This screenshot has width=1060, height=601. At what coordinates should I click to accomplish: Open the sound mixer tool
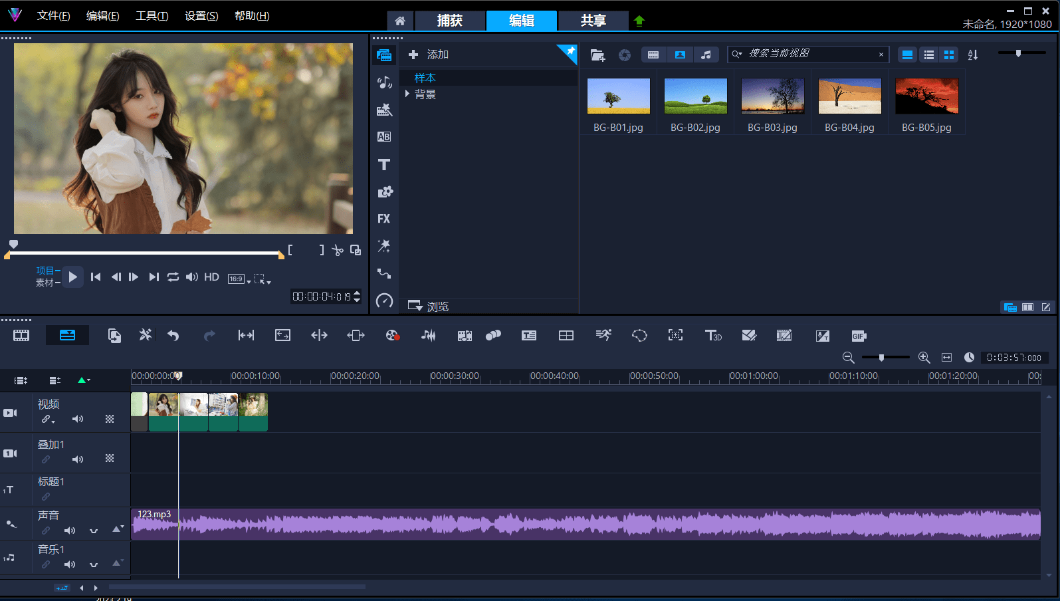click(429, 336)
